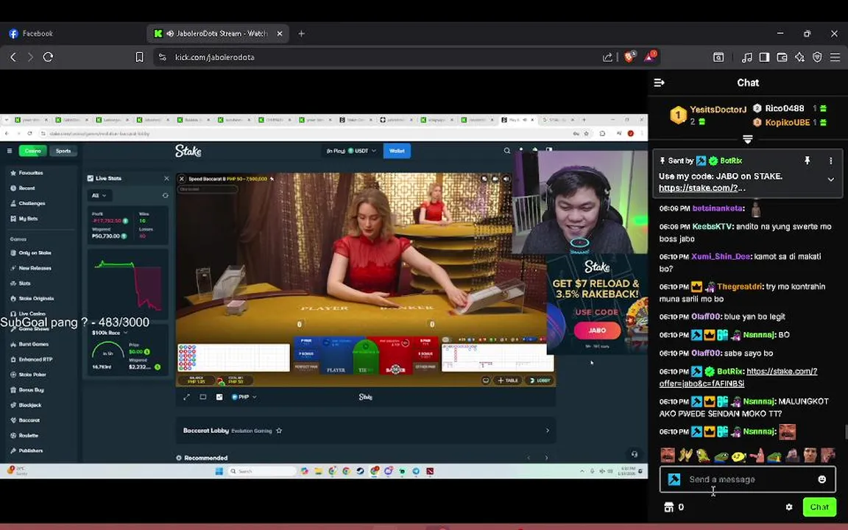This screenshot has height=530, width=848.
Task: Toggle the browser sidebar panel icon
Action: click(x=764, y=57)
